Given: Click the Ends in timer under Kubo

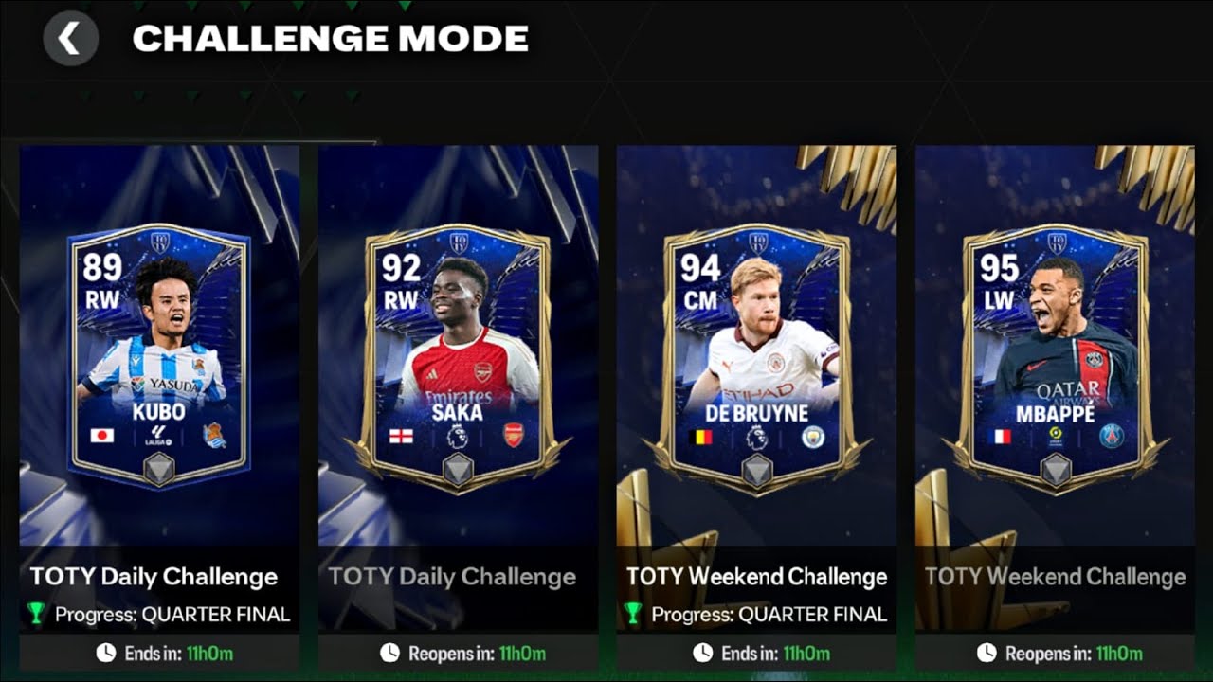Looking at the screenshot, I should [177, 654].
